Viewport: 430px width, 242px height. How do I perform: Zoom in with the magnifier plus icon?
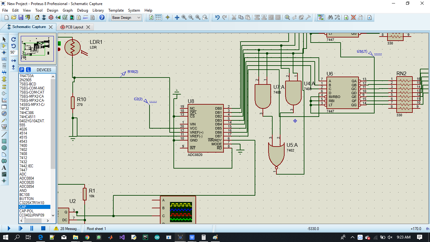(184, 17)
